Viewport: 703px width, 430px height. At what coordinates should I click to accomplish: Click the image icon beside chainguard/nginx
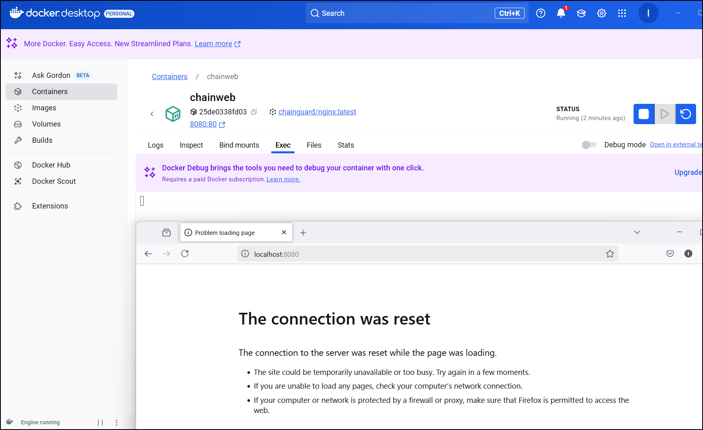tap(273, 112)
